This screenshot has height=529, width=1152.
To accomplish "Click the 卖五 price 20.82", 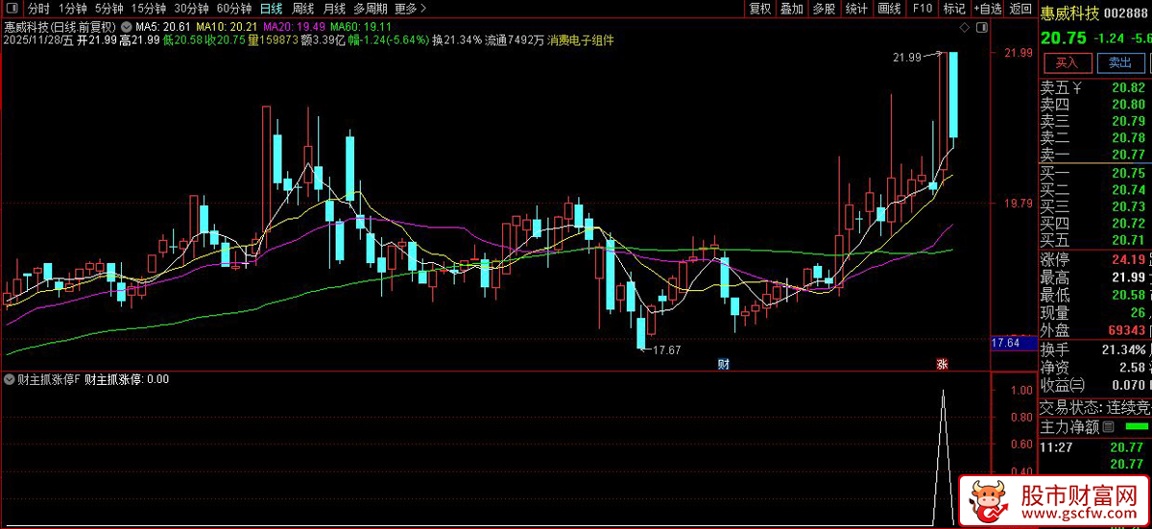I will coord(1128,88).
